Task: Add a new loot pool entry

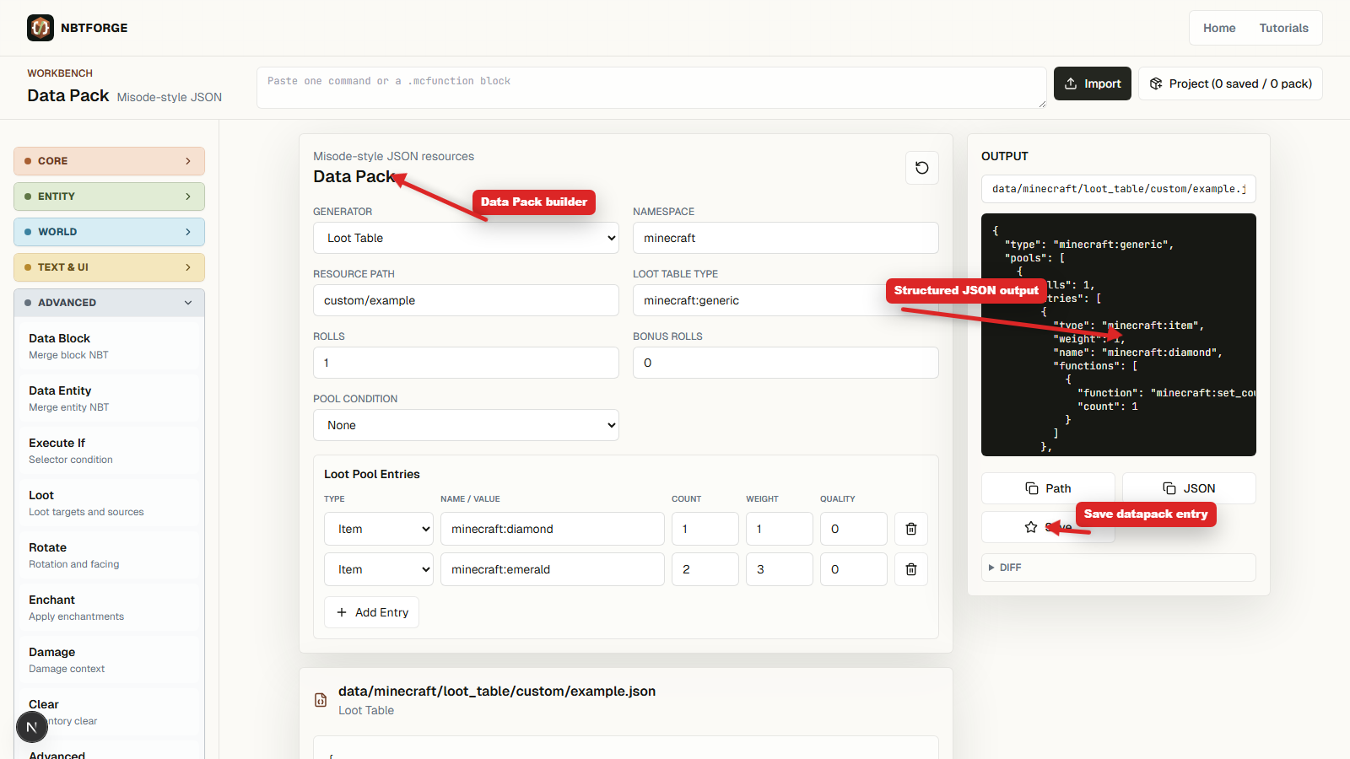Action: click(x=372, y=612)
